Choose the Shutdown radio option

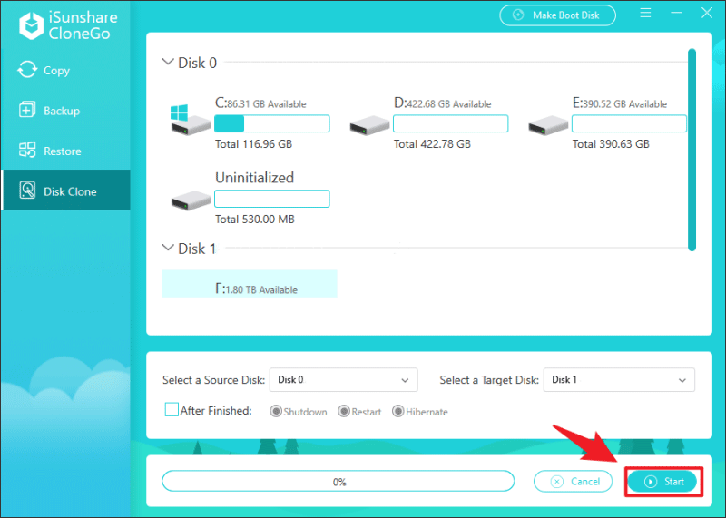(x=276, y=412)
